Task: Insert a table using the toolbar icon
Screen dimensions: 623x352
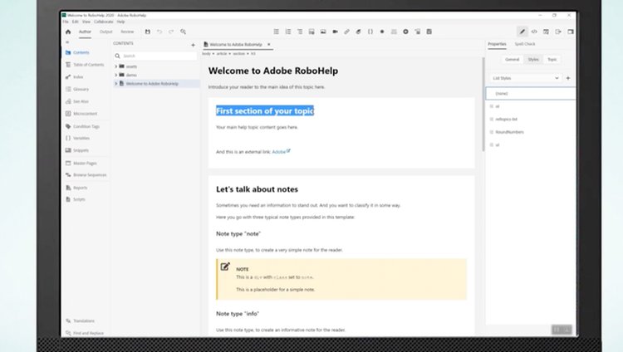Action: click(x=311, y=32)
